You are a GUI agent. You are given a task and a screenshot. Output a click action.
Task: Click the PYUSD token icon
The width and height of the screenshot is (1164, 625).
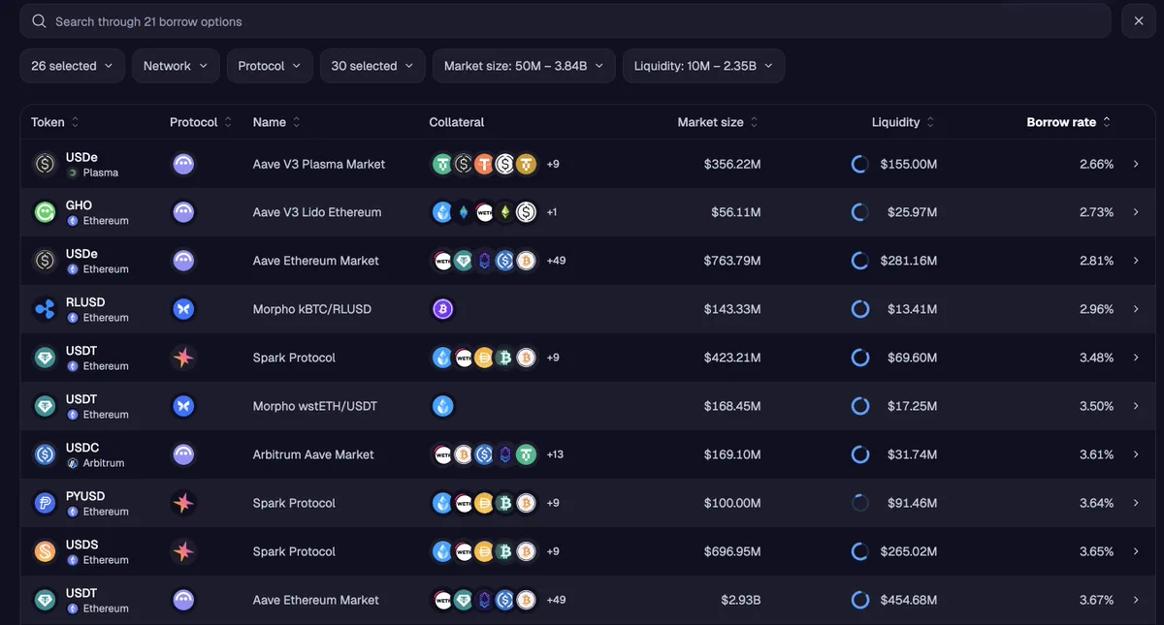pos(45,503)
